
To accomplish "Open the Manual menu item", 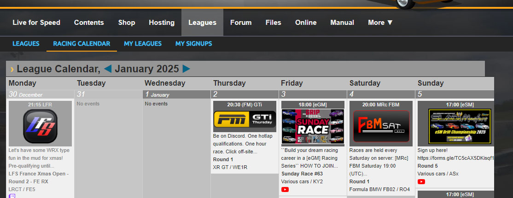I will [342, 23].
